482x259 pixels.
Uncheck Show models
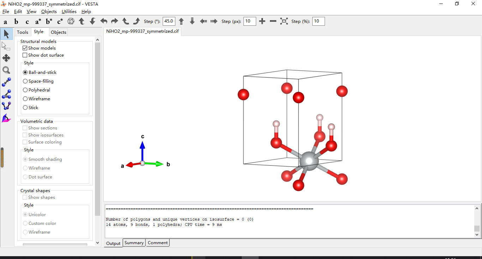[x=39, y=48]
